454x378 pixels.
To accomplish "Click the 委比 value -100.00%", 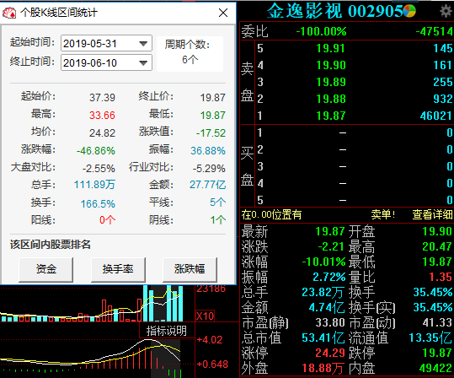I will pyautogui.click(x=321, y=31).
